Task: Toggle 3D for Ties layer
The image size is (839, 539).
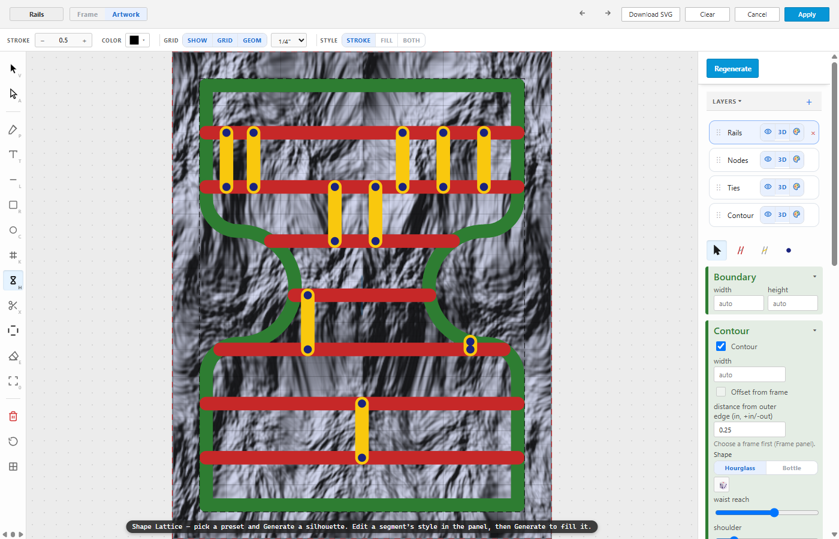Action: (782, 187)
